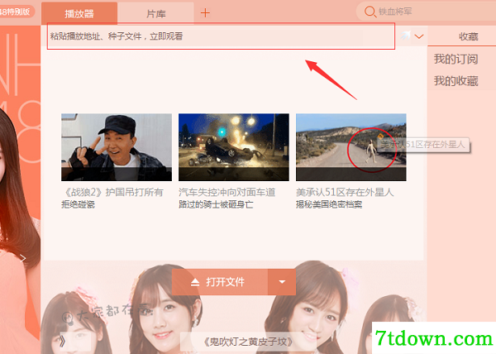Switch to the 播放器 tab

[x=79, y=13]
